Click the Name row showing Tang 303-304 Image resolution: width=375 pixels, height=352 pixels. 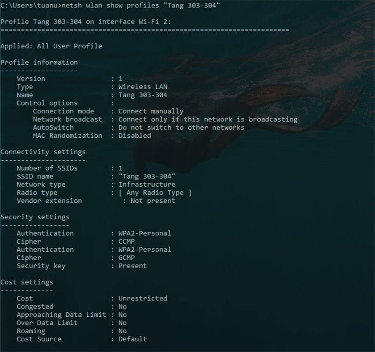tap(92, 95)
